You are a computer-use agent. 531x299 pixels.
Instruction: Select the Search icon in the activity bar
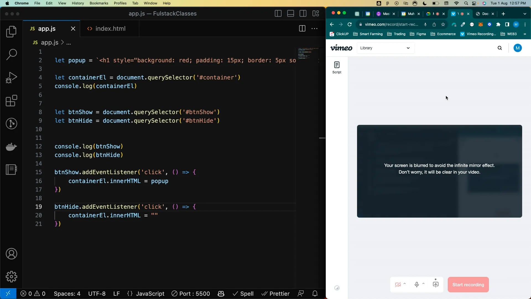tap(11, 55)
